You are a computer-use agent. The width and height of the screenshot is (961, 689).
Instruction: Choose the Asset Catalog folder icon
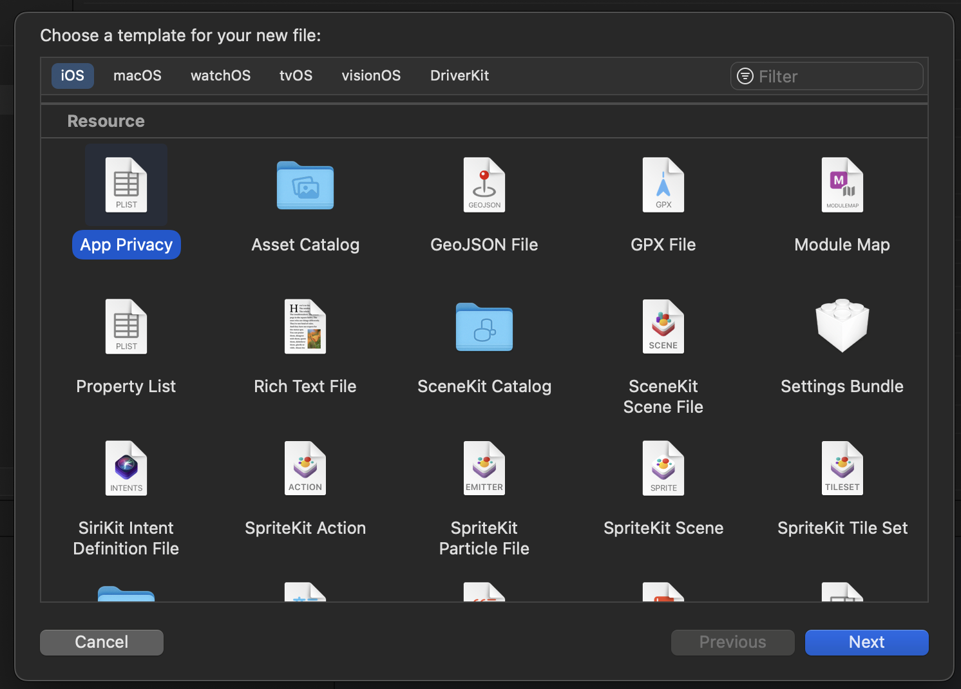coord(305,185)
